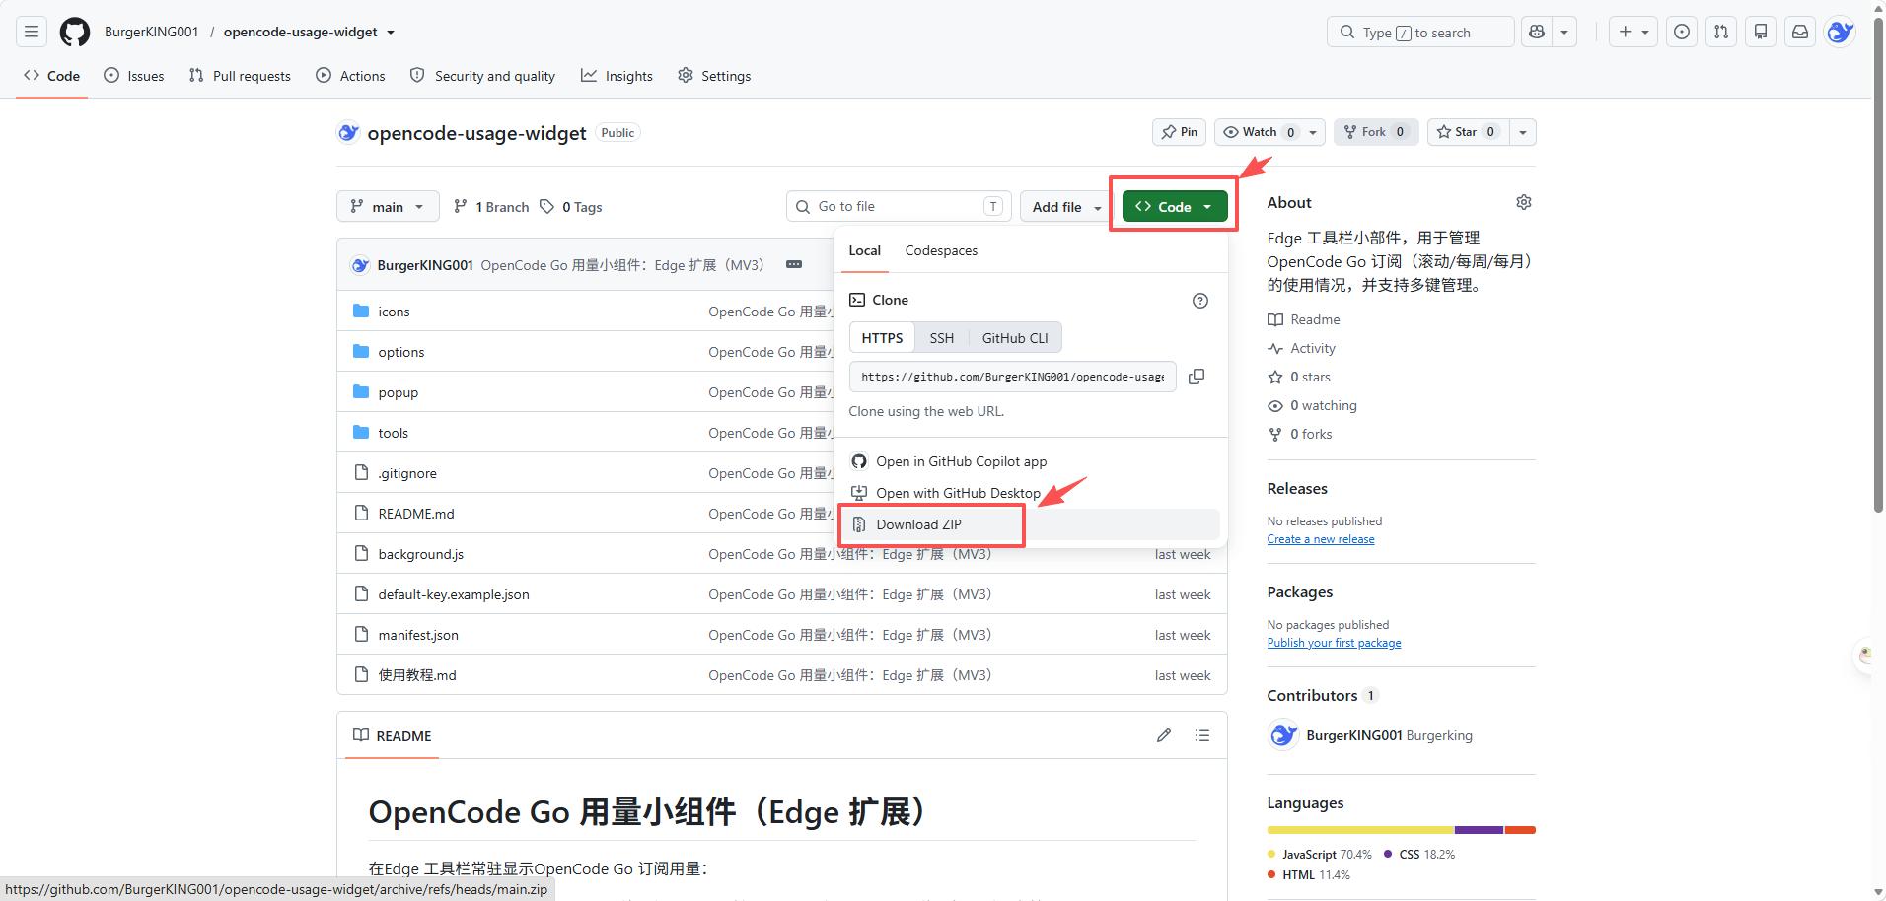Open the BurgerKING001 owner breadcrumb link
The image size is (1886, 901).
point(151,32)
